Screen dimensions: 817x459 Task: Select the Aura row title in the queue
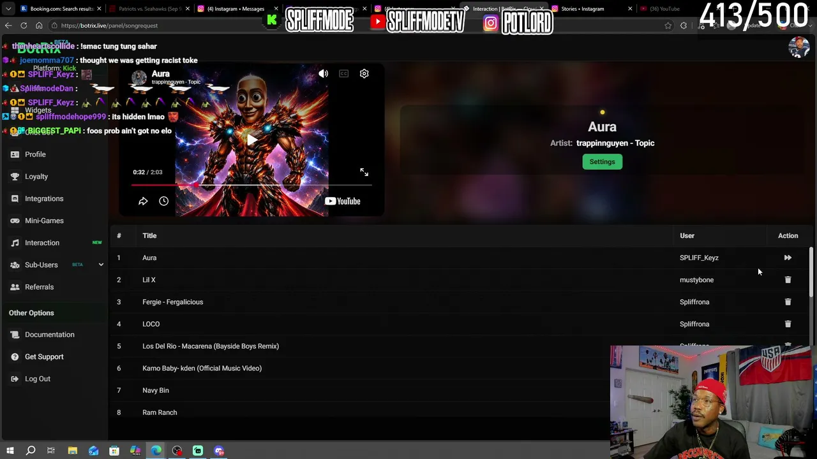pos(149,258)
